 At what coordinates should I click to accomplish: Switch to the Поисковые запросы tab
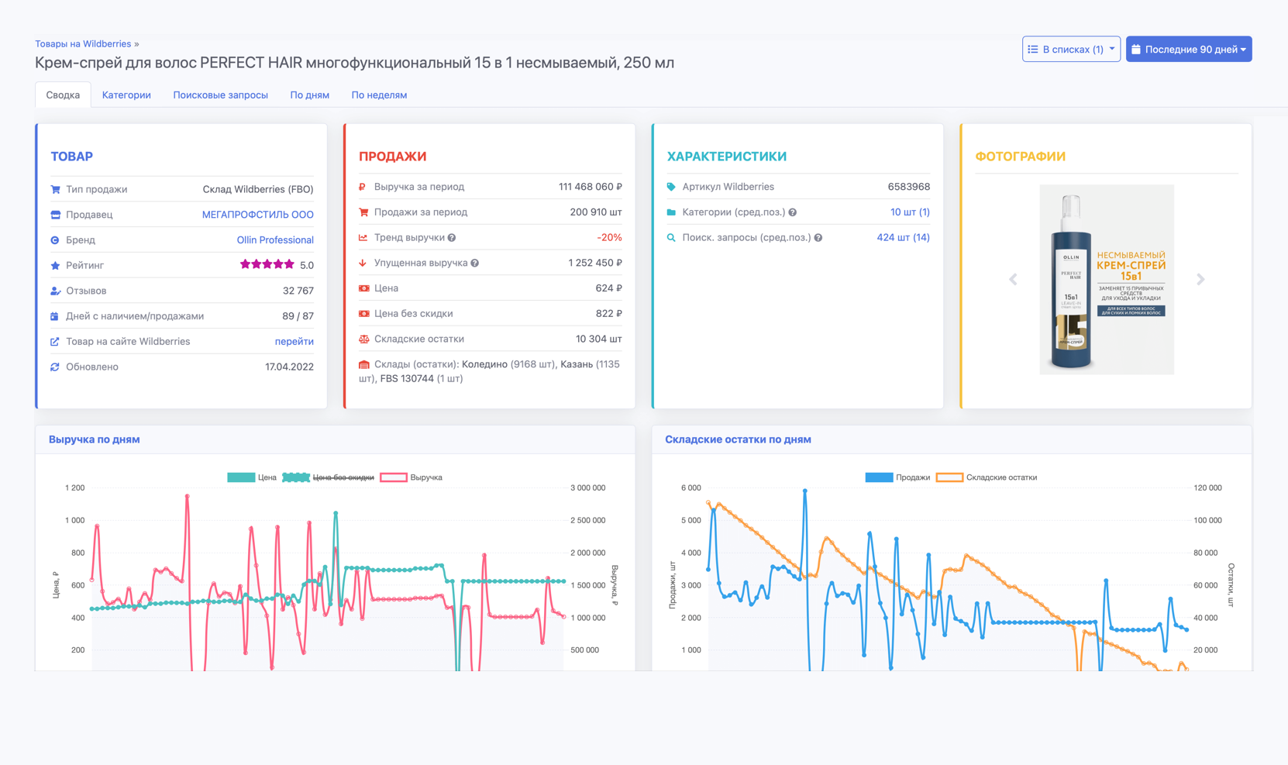click(220, 95)
